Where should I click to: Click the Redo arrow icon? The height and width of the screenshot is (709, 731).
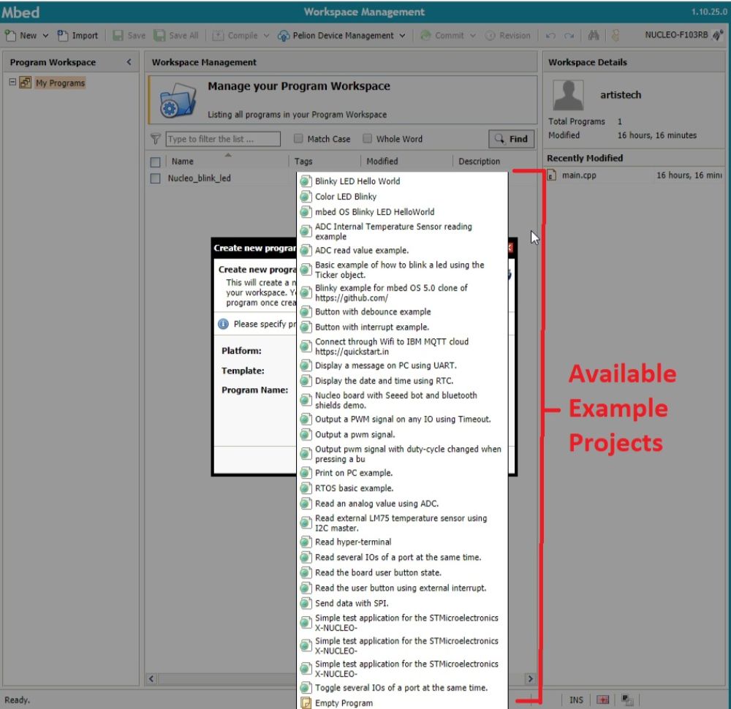point(569,35)
